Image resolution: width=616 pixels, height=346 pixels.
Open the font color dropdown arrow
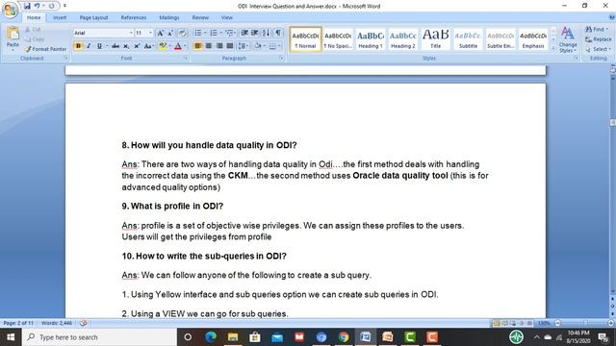pyautogui.click(x=185, y=46)
